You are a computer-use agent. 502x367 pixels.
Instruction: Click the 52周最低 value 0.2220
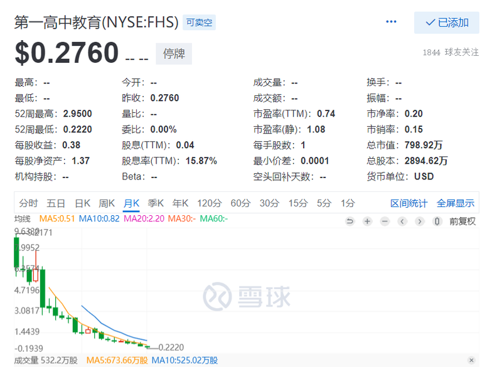[77, 130]
